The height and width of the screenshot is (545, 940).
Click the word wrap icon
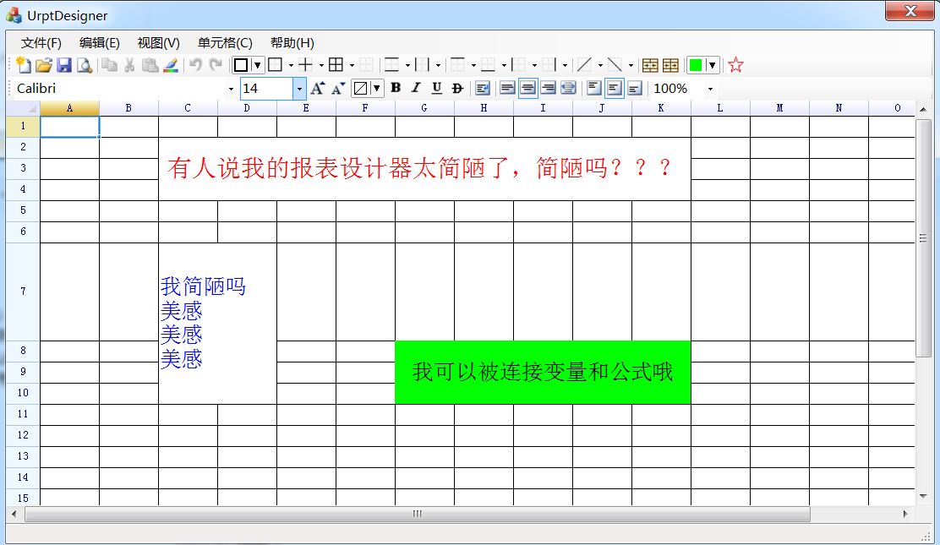pyautogui.click(x=483, y=88)
